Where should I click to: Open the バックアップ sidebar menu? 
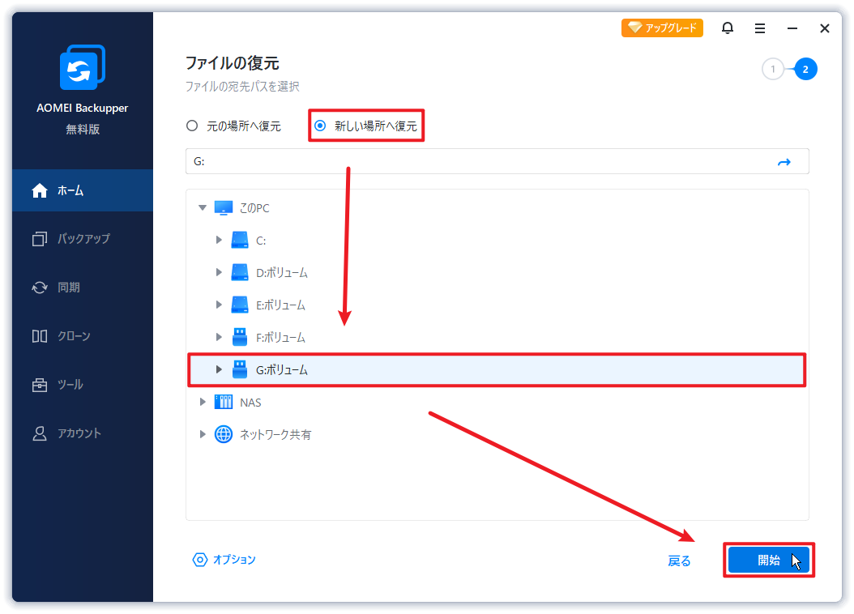point(83,239)
